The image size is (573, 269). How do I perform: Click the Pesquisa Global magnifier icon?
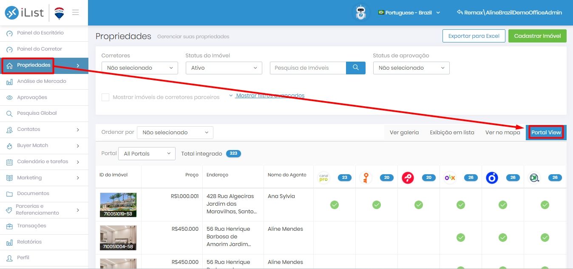point(9,113)
